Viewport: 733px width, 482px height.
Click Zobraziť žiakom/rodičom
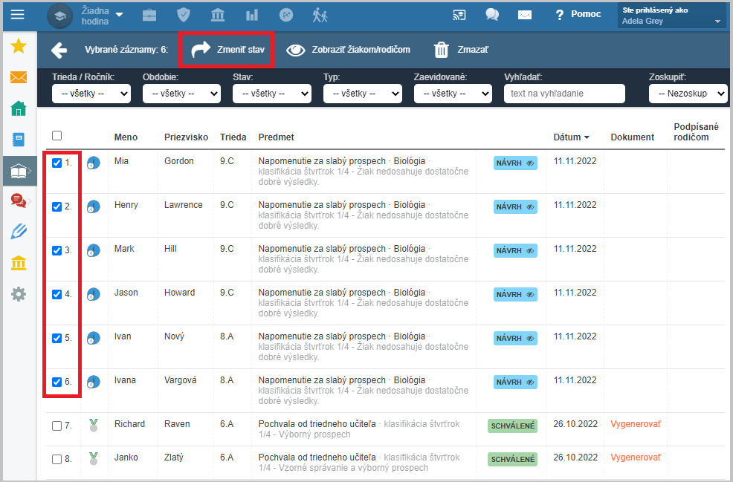[x=348, y=50]
